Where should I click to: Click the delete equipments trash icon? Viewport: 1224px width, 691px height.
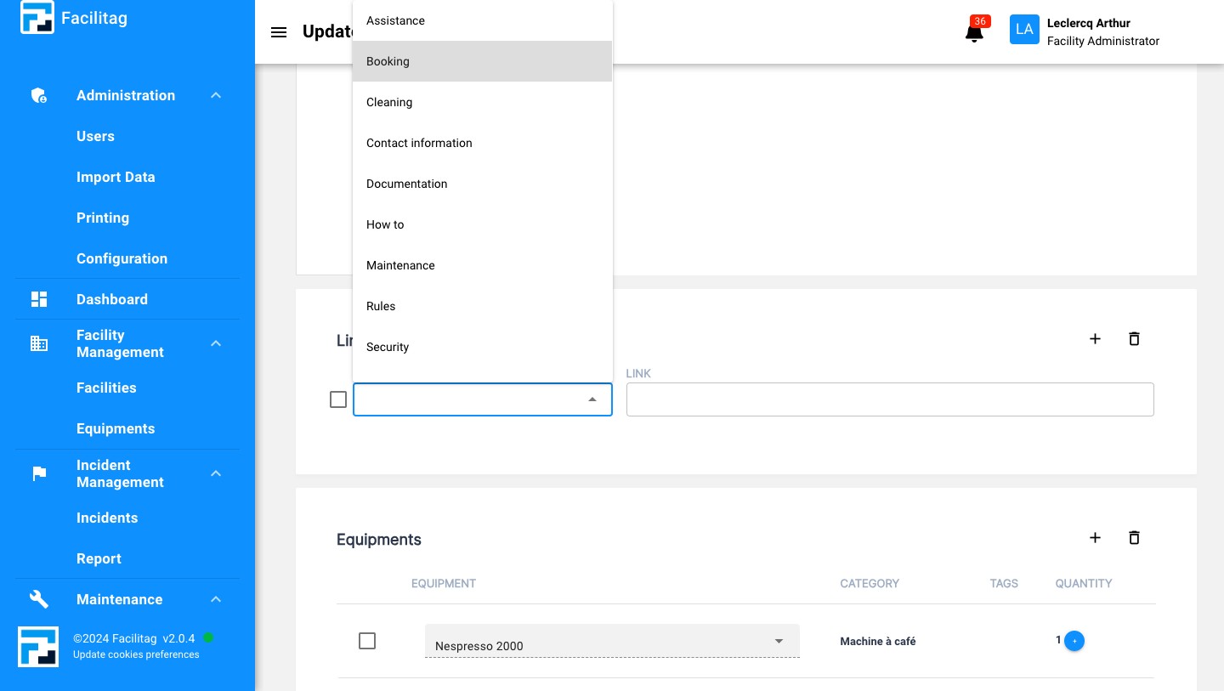click(1134, 538)
